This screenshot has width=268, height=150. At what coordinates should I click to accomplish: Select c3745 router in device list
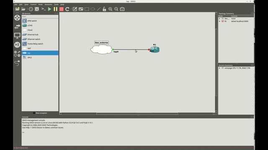[40, 25]
